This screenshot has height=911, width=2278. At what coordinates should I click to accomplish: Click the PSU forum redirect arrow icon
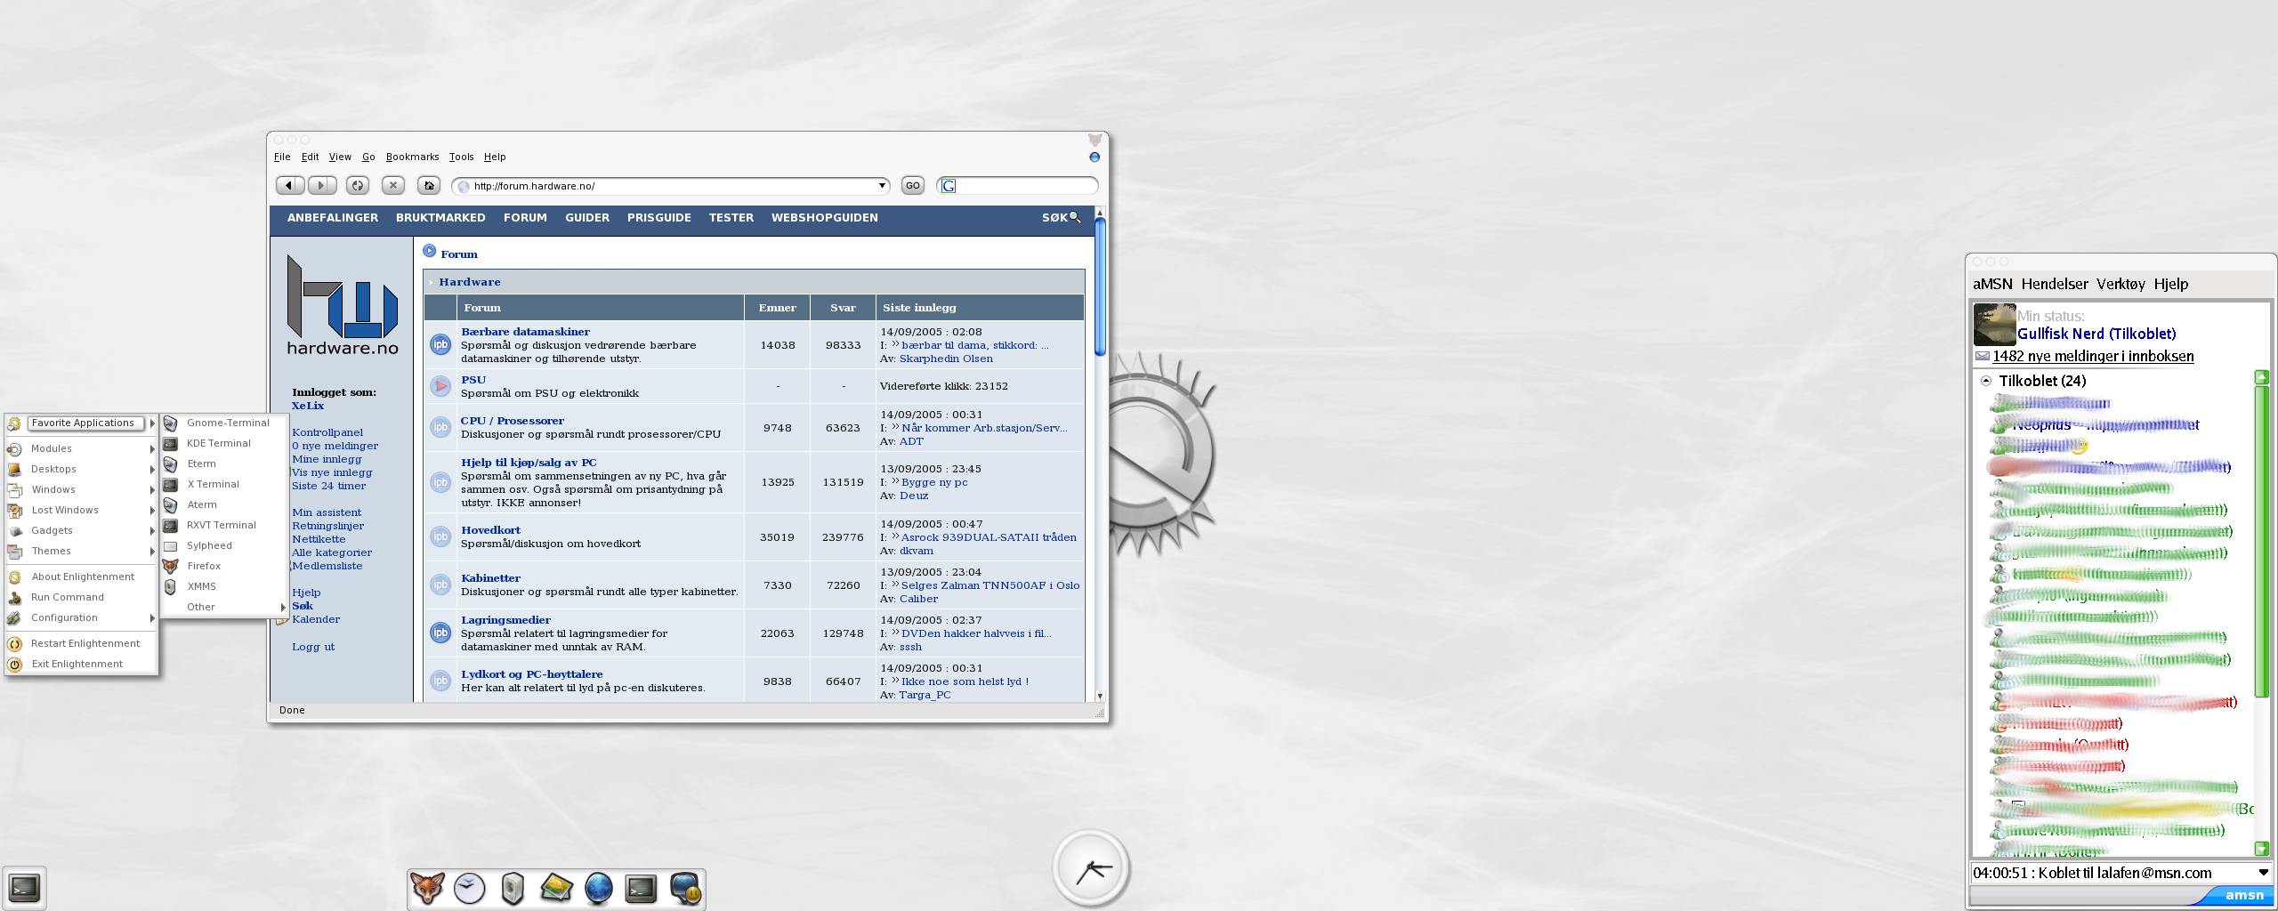click(x=440, y=386)
